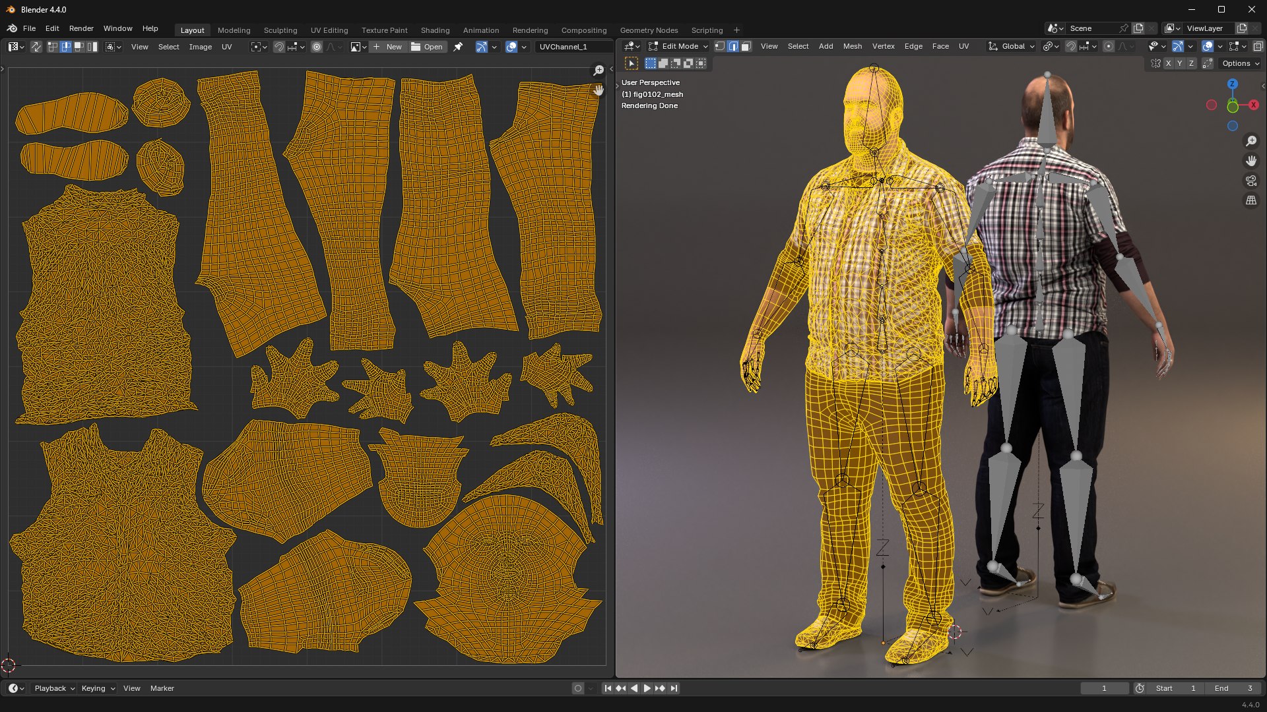1267x712 pixels.
Task: Switch UV editor to edge select mode
Action: (x=66, y=47)
